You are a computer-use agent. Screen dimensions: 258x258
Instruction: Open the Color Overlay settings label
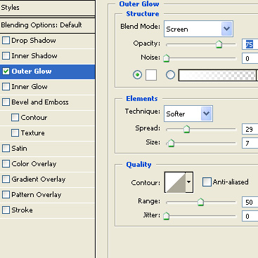[x=34, y=164]
